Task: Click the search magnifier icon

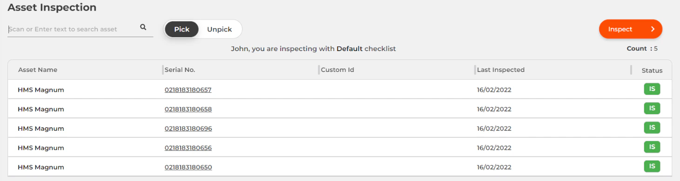Action: pyautogui.click(x=143, y=27)
